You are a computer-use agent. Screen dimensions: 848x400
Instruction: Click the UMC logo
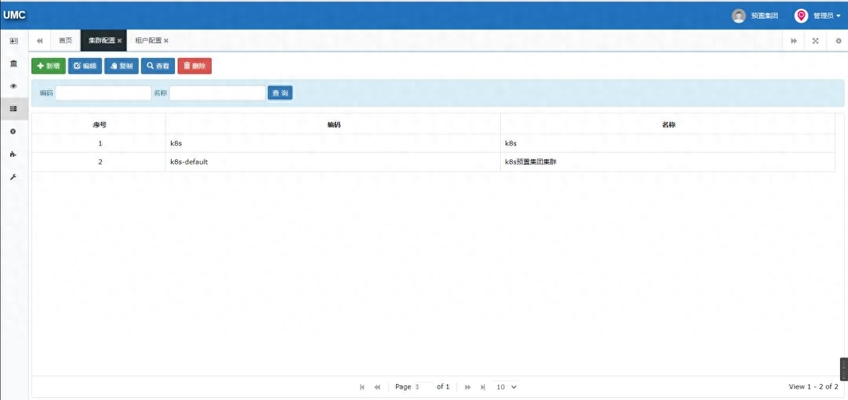tap(14, 15)
